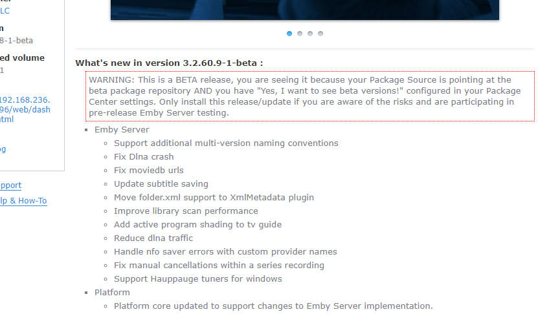
Task: Go to the last slideshow dot
Action: pos(320,34)
